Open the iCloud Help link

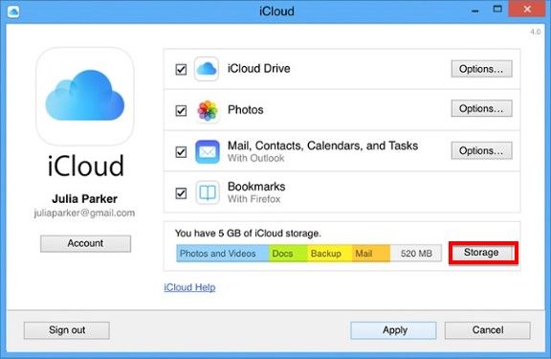point(189,287)
